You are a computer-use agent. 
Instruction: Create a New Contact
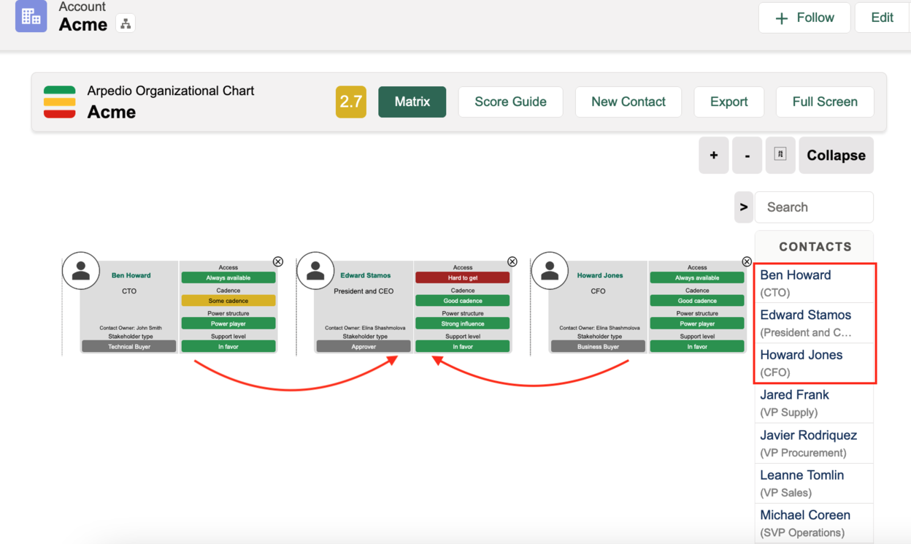(x=629, y=101)
